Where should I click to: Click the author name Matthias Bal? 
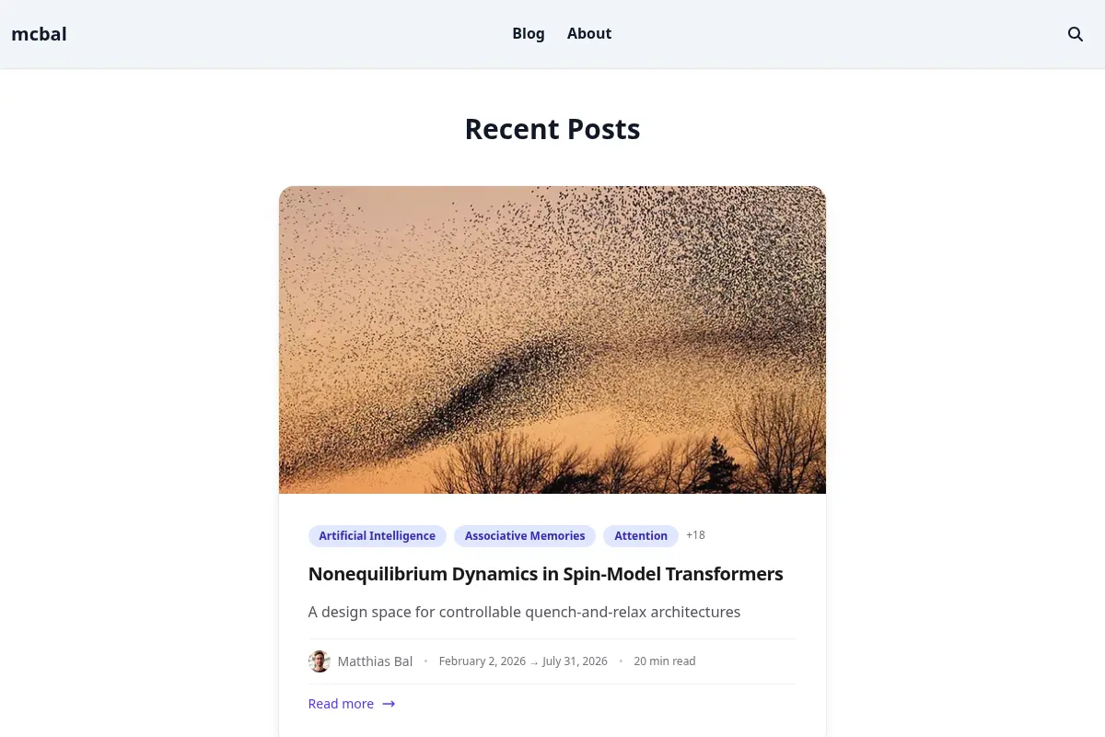point(375,661)
